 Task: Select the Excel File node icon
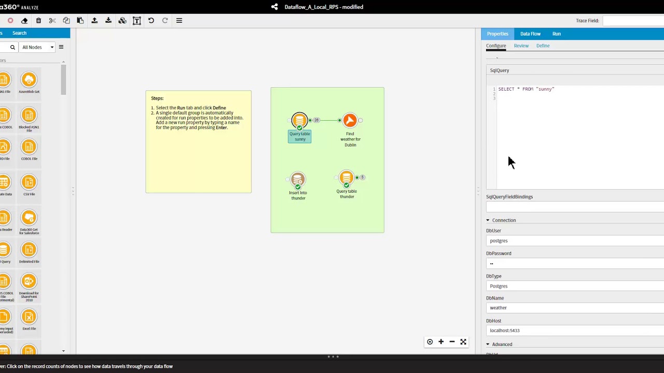(x=29, y=317)
